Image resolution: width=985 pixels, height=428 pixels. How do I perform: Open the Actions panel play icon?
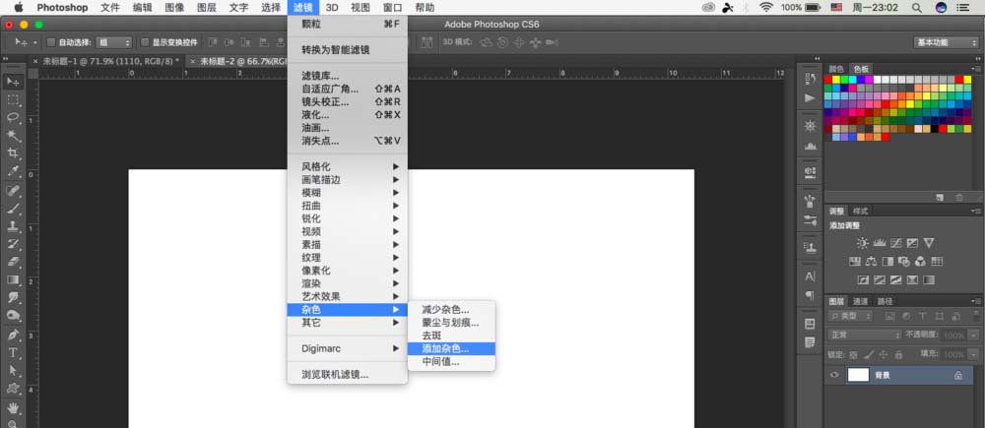pyautogui.click(x=810, y=98)
